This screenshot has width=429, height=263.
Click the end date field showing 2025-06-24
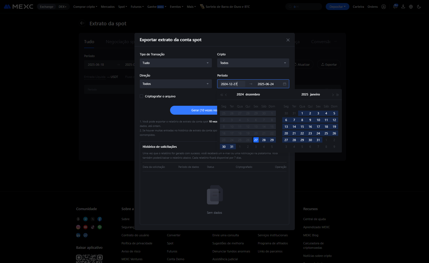tap(266, 84)
